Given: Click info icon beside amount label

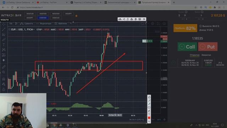Looking at the screenshot, I should click(x=186, y=12).
